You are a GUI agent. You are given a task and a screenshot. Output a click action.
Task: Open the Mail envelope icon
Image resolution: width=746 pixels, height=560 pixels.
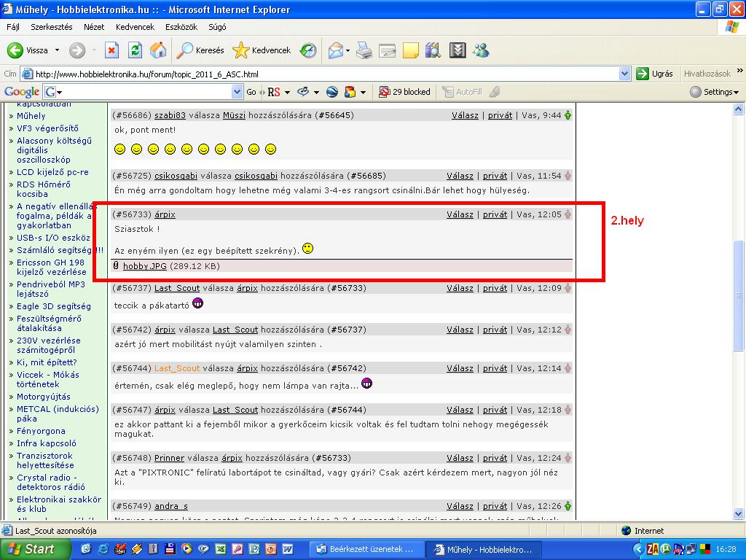pyautogui.click(x=336, y=50)
